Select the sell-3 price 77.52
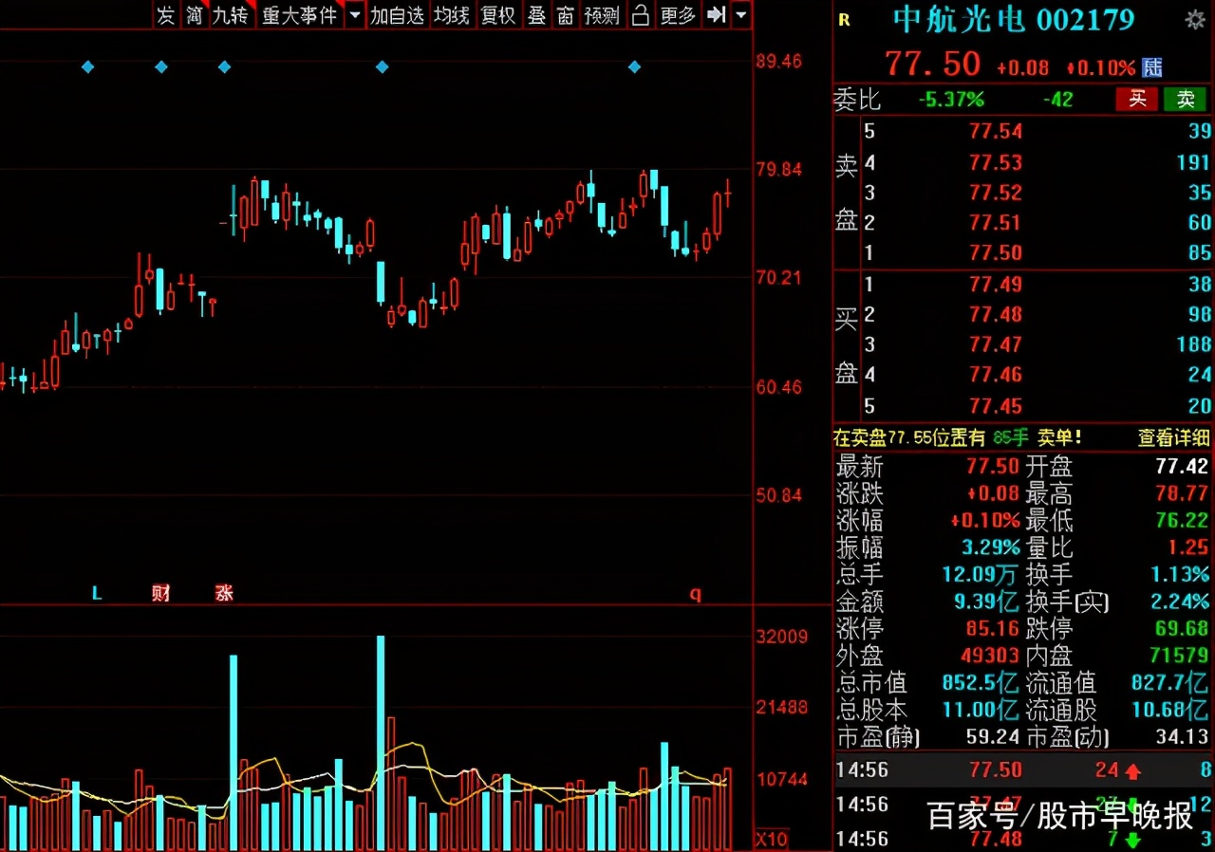 (995, 193)
